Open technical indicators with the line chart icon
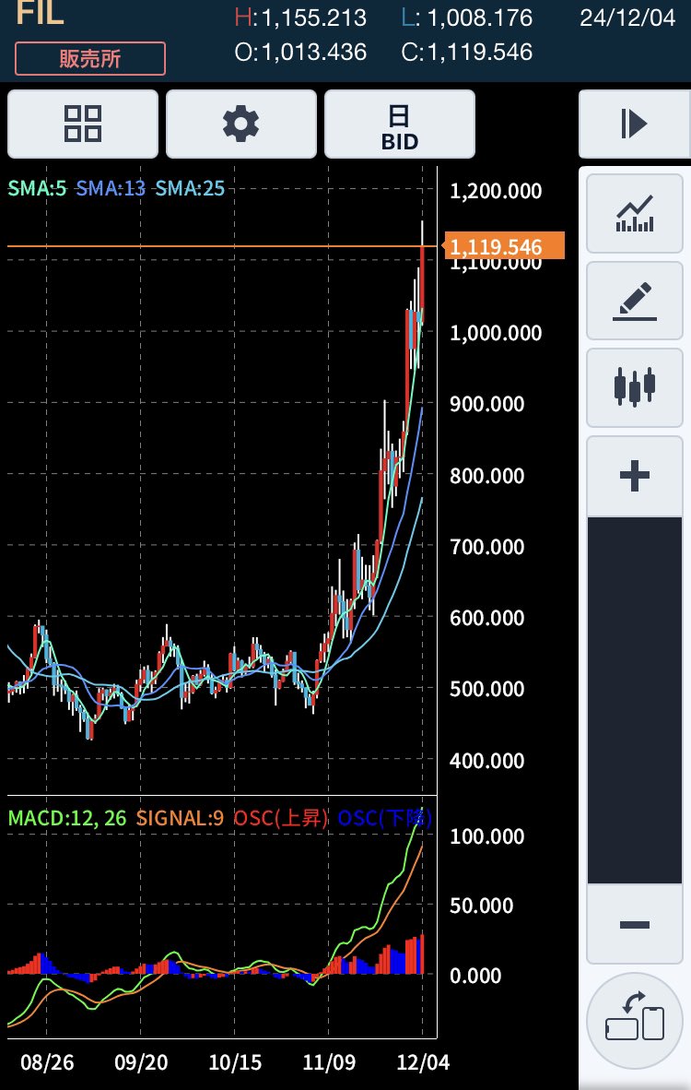 [635, 213]
